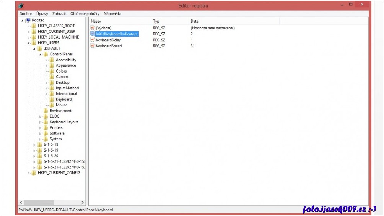
Task: Click the InitialKeyboardIndicators value icon
Action: (93, 34)
